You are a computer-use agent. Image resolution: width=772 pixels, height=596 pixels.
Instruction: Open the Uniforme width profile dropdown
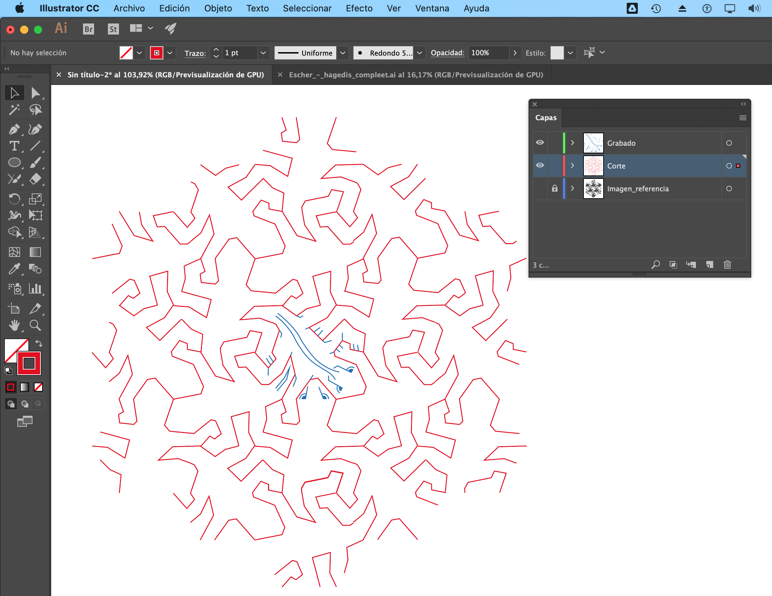342,53
